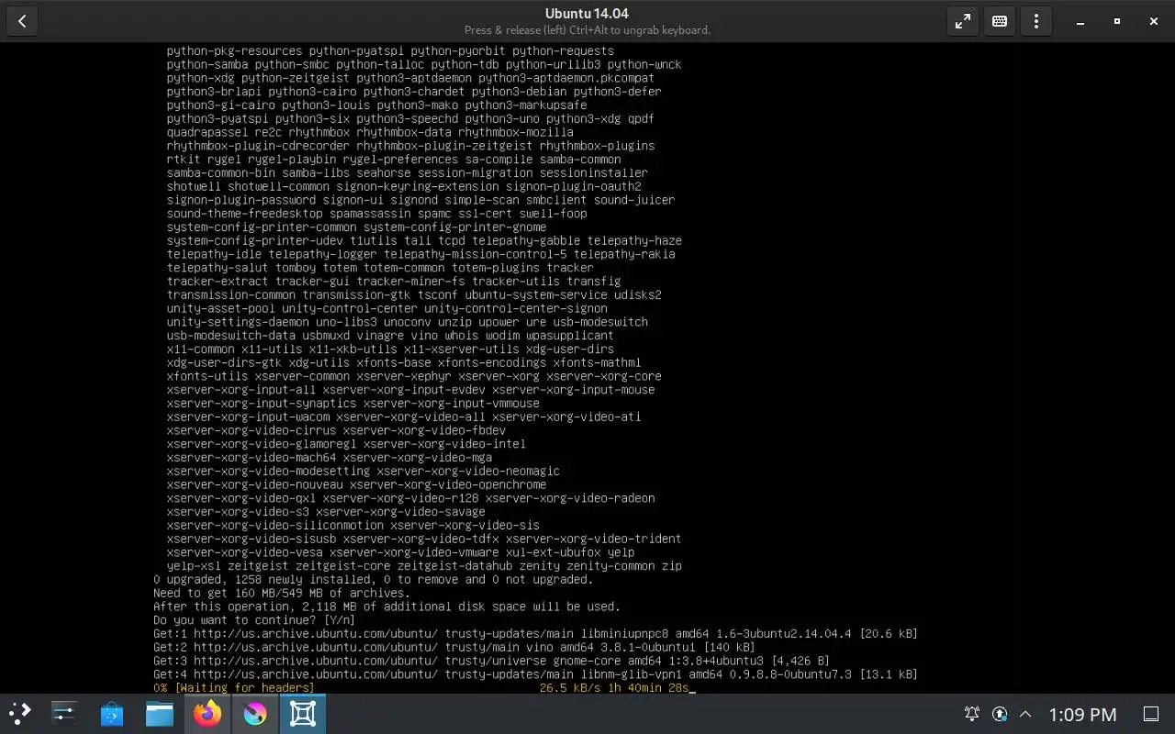Image resolution: width=1175 pixels, height=734 pixels.
Task: Open the KDE application launcher
Action: click(20, 714)
